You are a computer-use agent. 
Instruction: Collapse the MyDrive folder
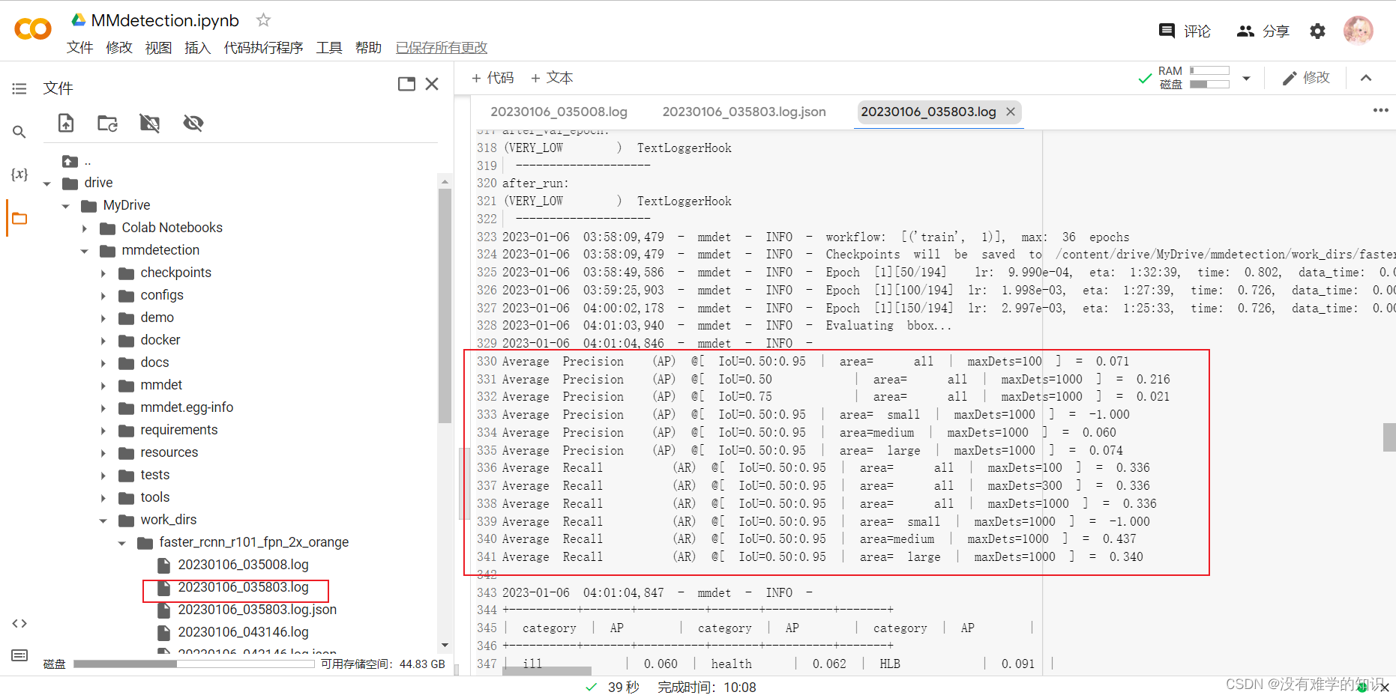pos(66,206)
